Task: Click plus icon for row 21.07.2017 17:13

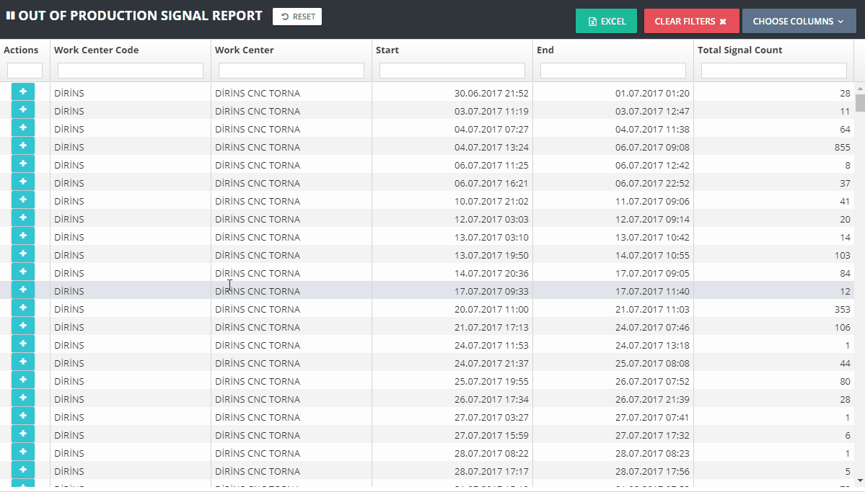Action: pos(23,326)
